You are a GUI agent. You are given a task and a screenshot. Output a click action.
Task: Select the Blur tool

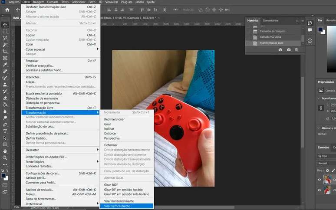point(5,112)
